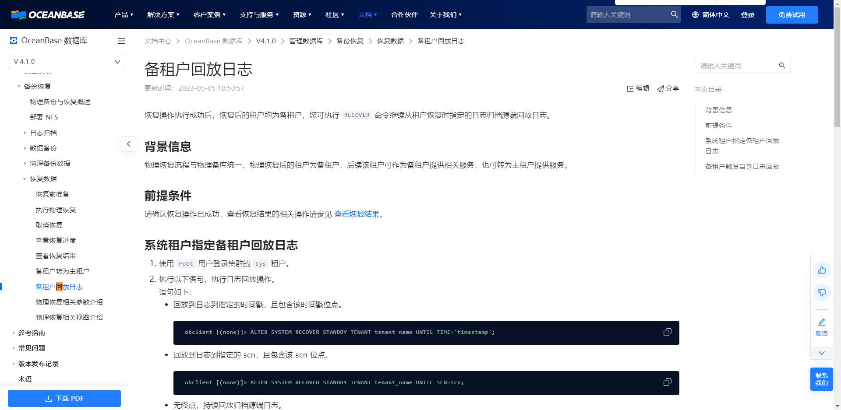Expand the 常见问题 tree node
Viewport: 841px width, 410px height.
click(x=14, y=348)
